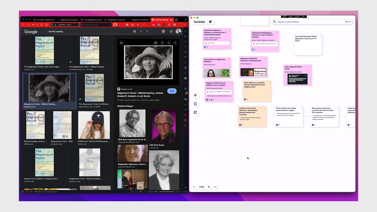Open the three-dot menu on image preview
The width and height of the screenshot is (377, 212).
162,43
